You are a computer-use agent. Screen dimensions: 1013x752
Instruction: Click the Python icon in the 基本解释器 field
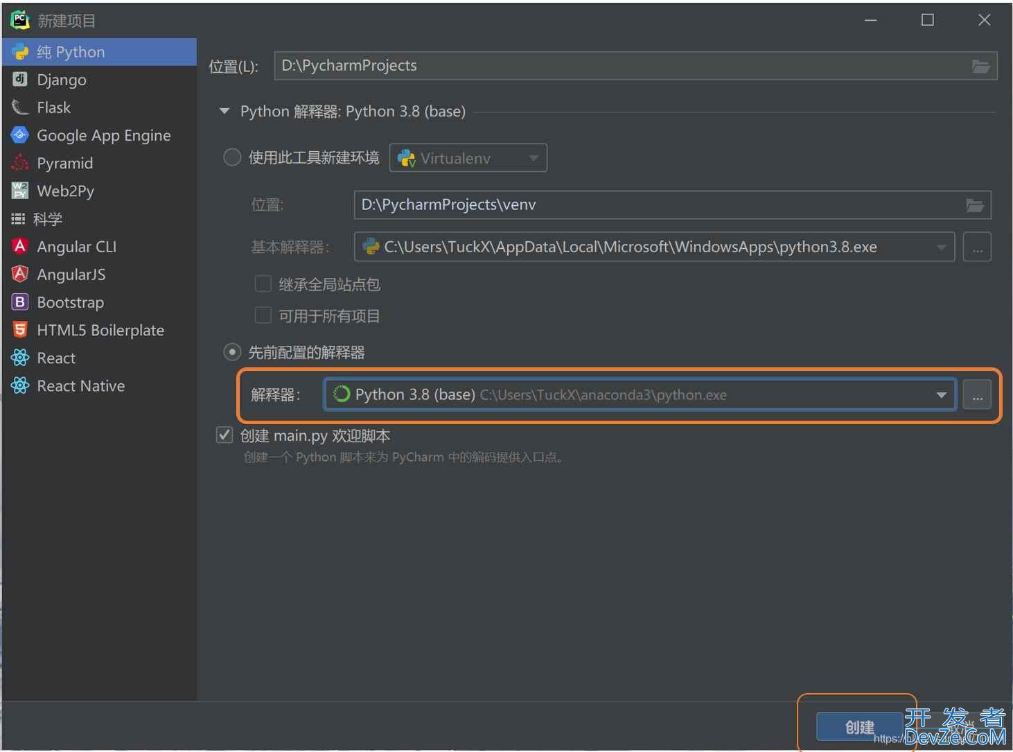point(371,246)
